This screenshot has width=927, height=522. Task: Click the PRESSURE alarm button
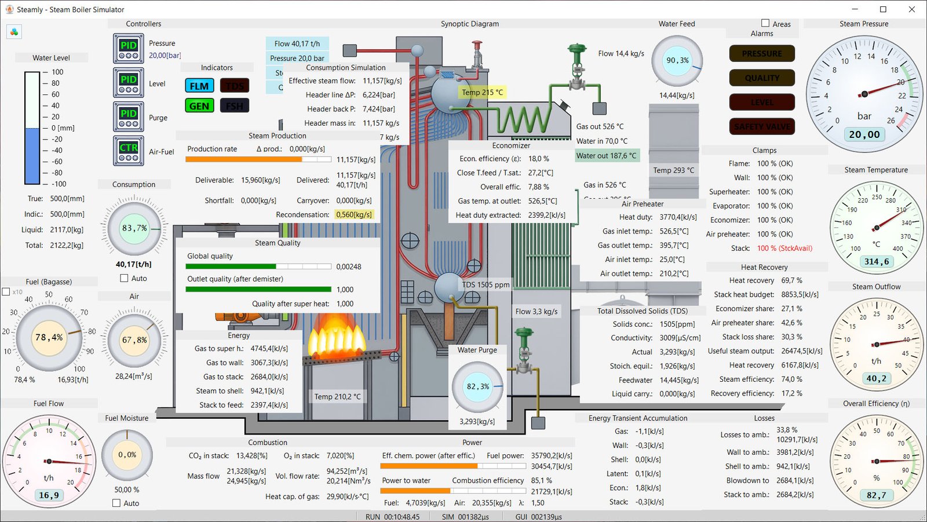coord(762,53)
